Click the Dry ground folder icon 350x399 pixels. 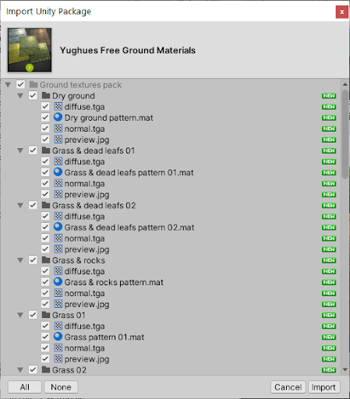[46, 96]
